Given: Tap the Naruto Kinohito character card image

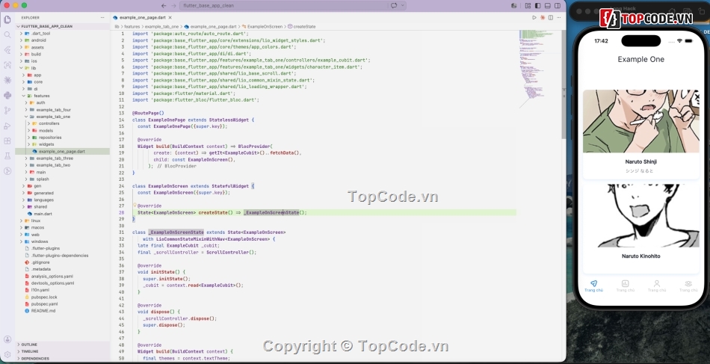Looking at the screenshot, I should [640, 215].
